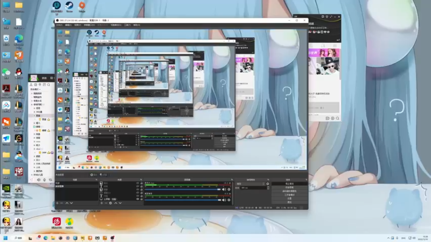Toggle lock of top source row

(x=142, y=183)
